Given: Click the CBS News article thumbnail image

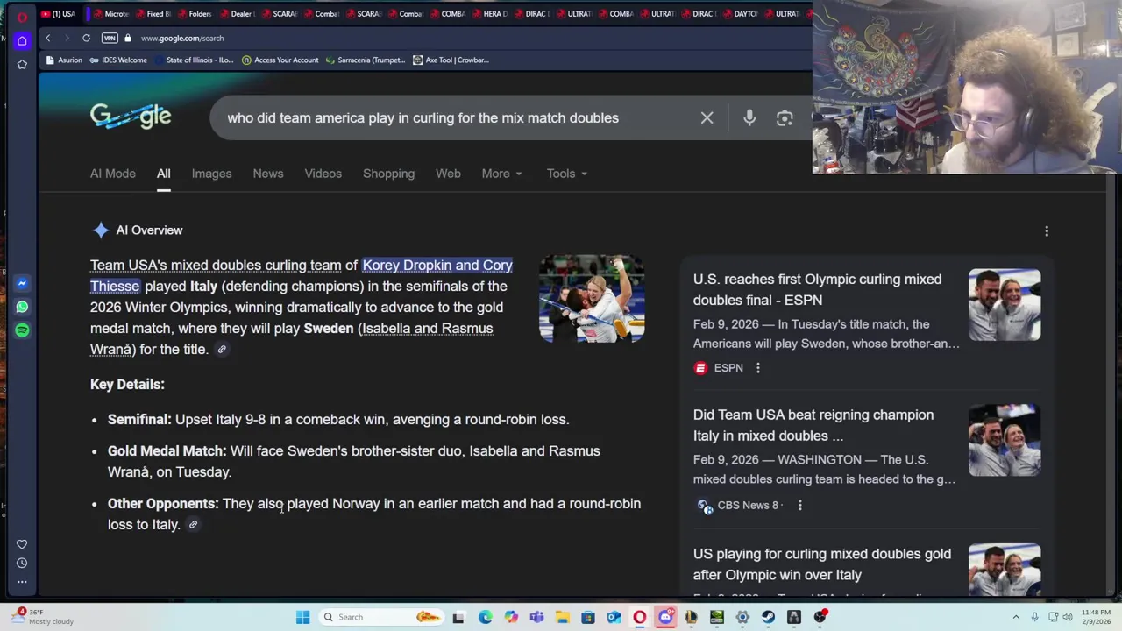Looking at the screenshot, I should 1005,440.
